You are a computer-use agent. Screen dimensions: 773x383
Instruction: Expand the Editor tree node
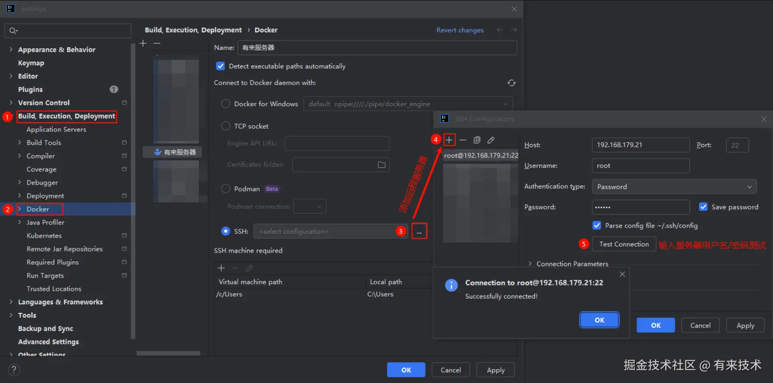coord(11,76)
